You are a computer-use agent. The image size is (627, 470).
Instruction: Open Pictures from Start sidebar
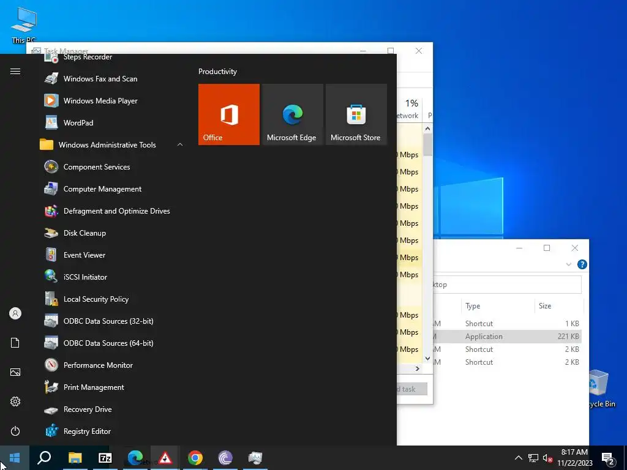(15, 372)
